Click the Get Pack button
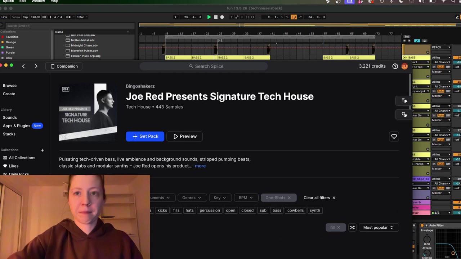The height and width of the screenshot is (259, 461). point(145,136)
